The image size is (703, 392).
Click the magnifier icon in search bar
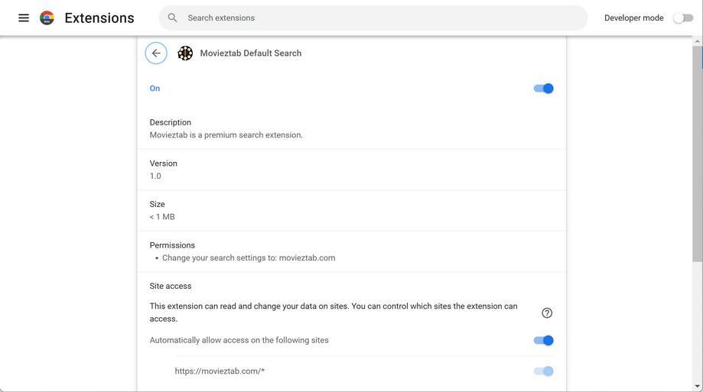[173, 18]
